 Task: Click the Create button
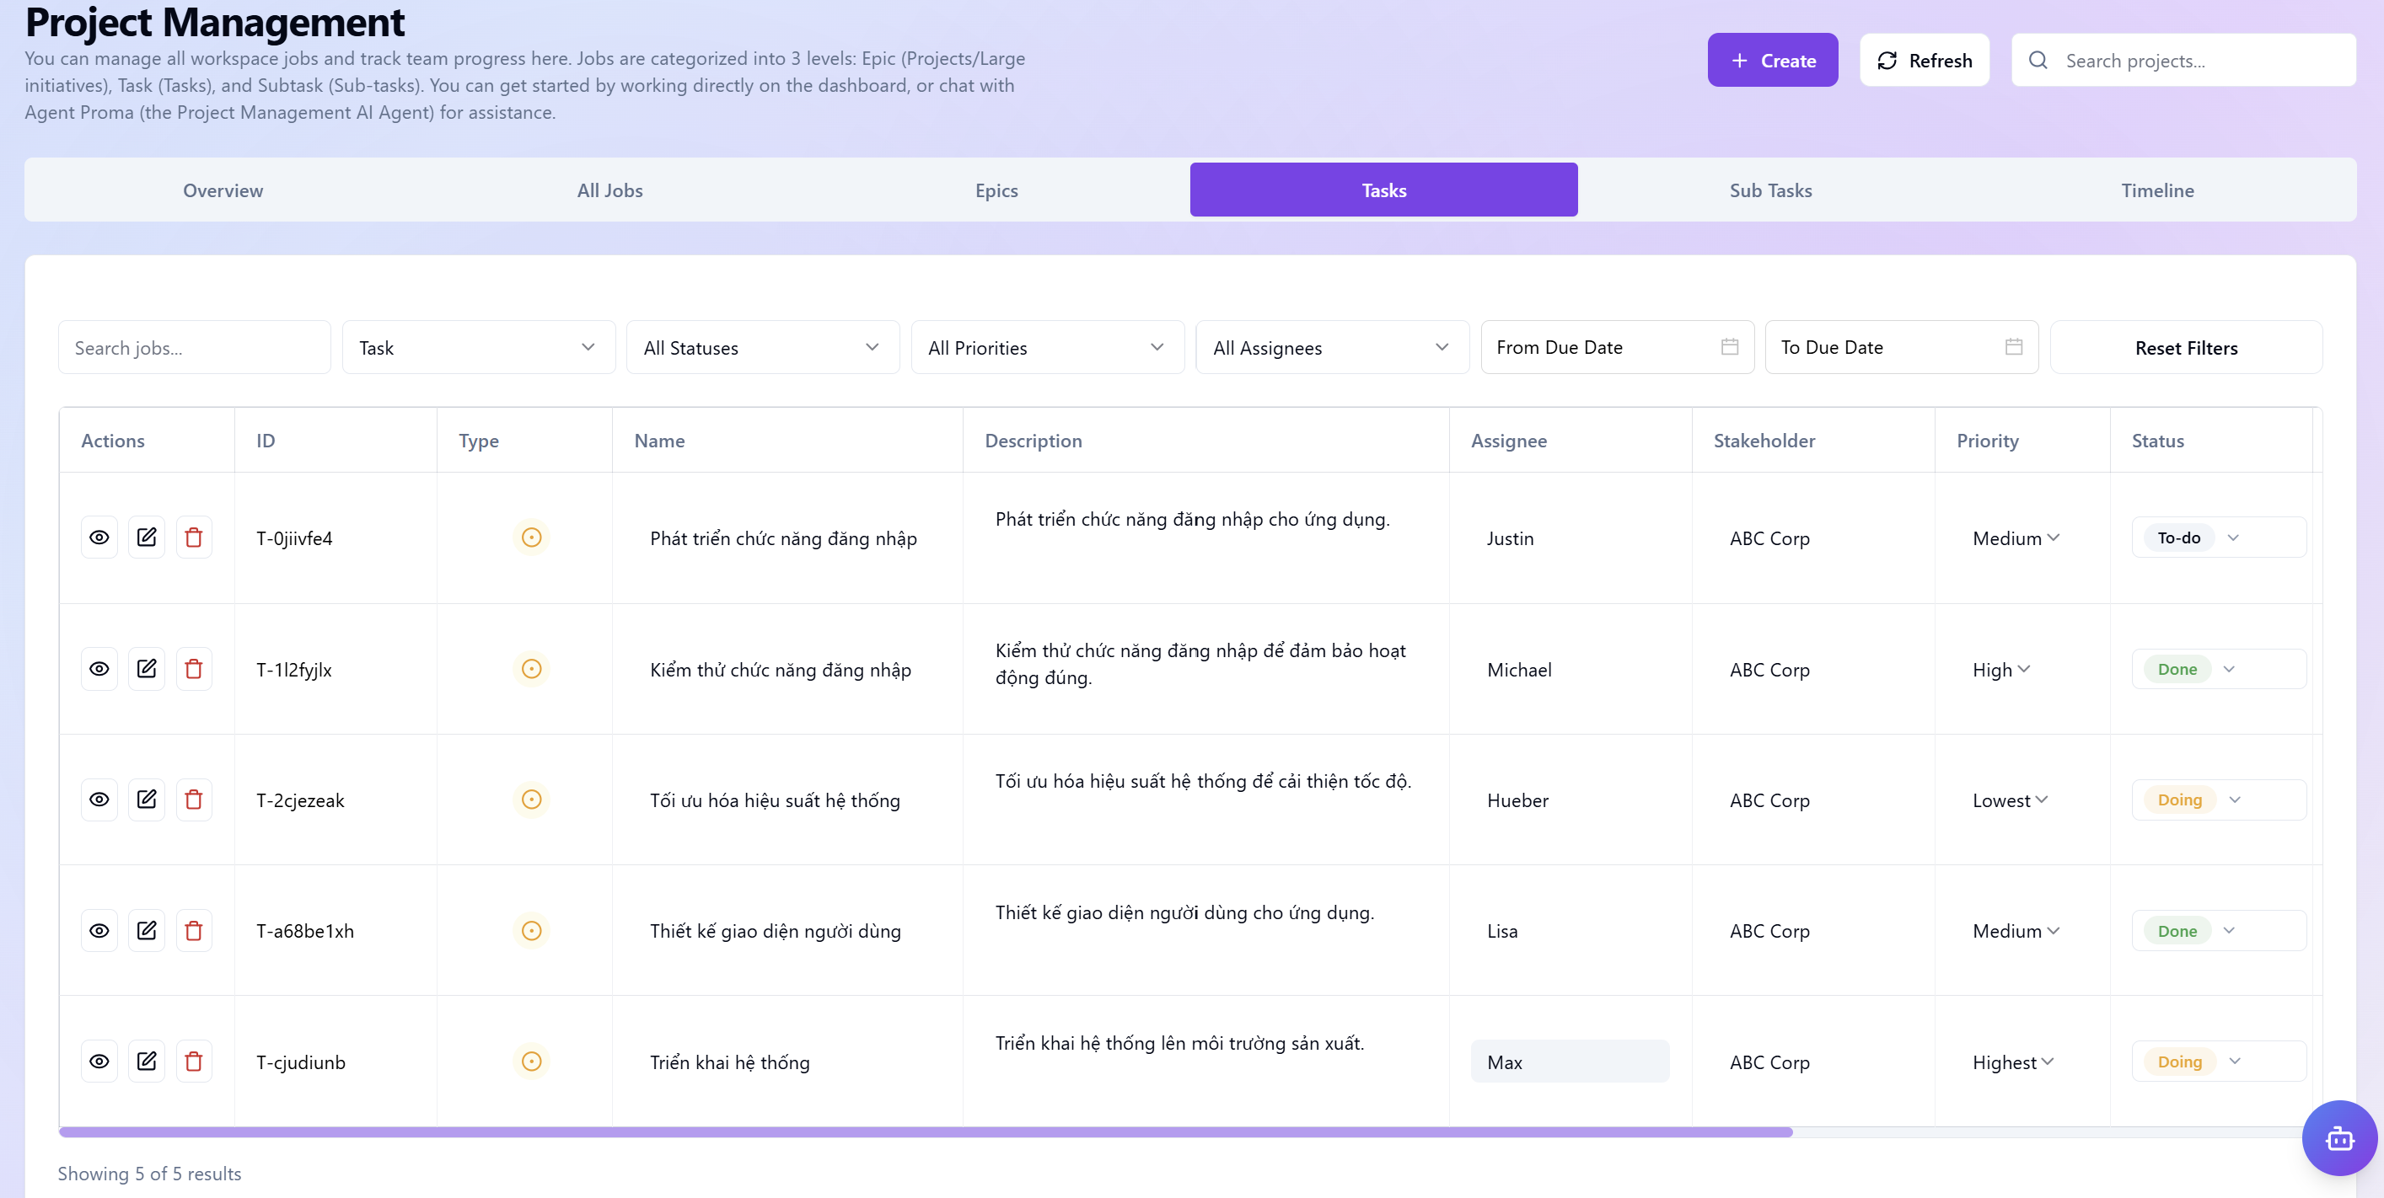[x=1772, y=59]
